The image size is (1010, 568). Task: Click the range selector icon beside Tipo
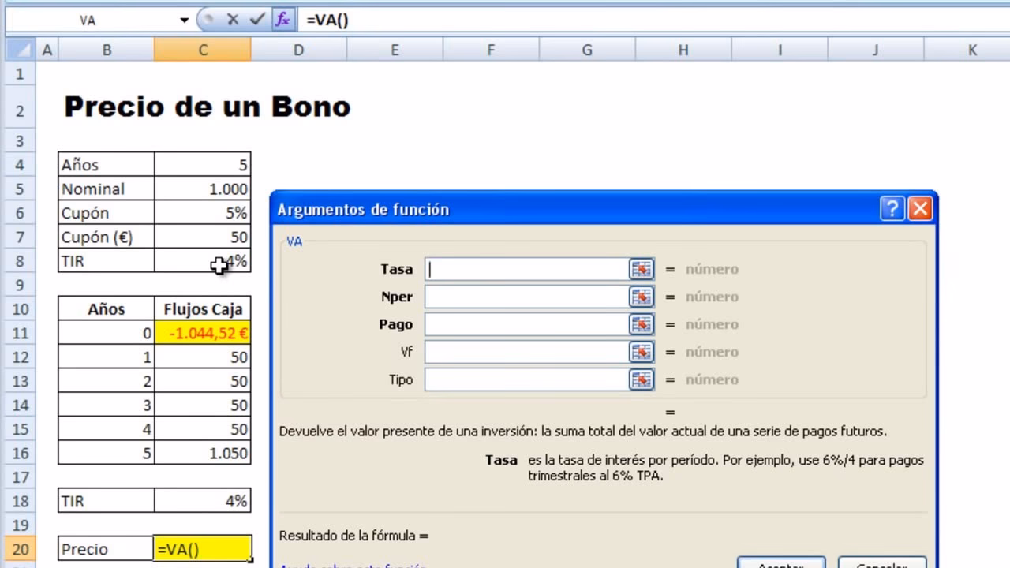[x=641, y=379]
